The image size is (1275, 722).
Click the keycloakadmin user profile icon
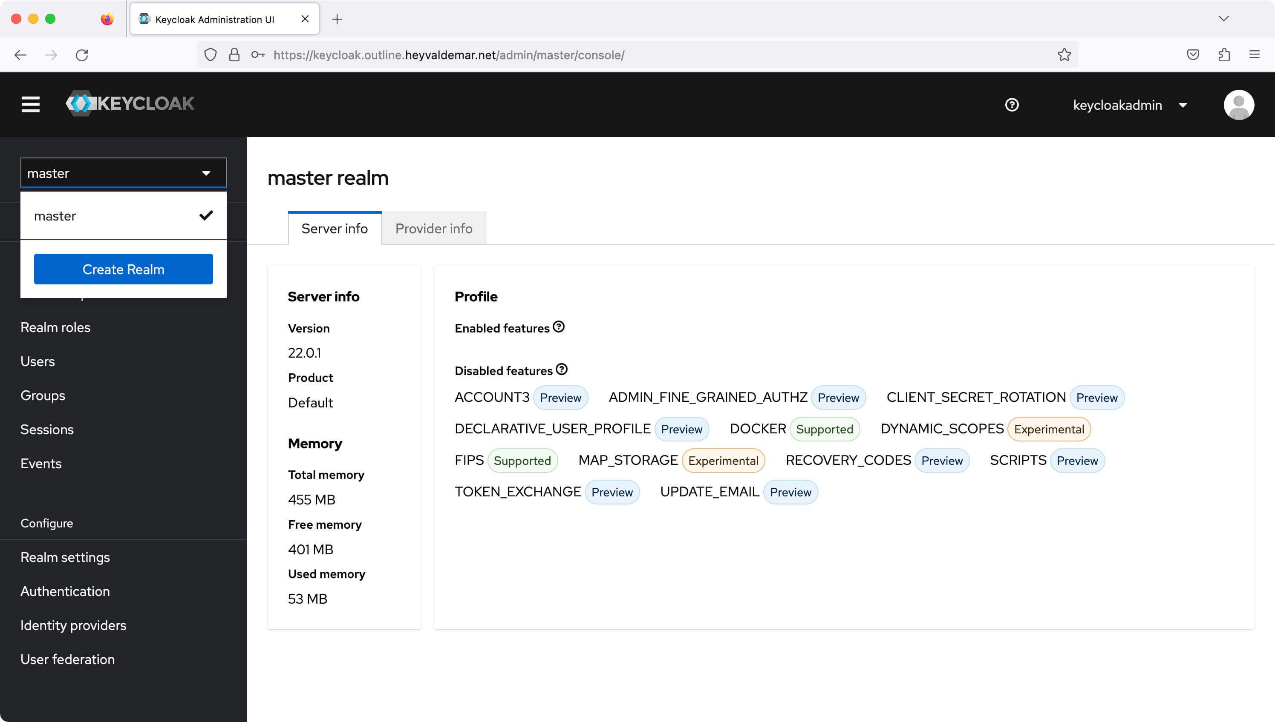click(1239, 104)
